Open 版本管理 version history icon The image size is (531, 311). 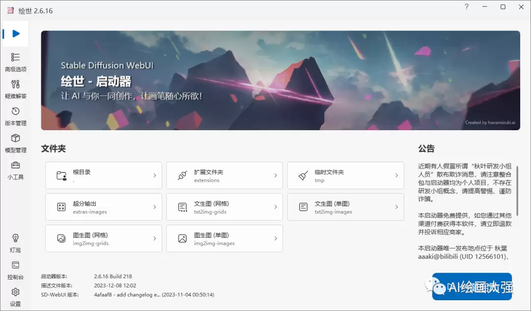click(15, 111)
